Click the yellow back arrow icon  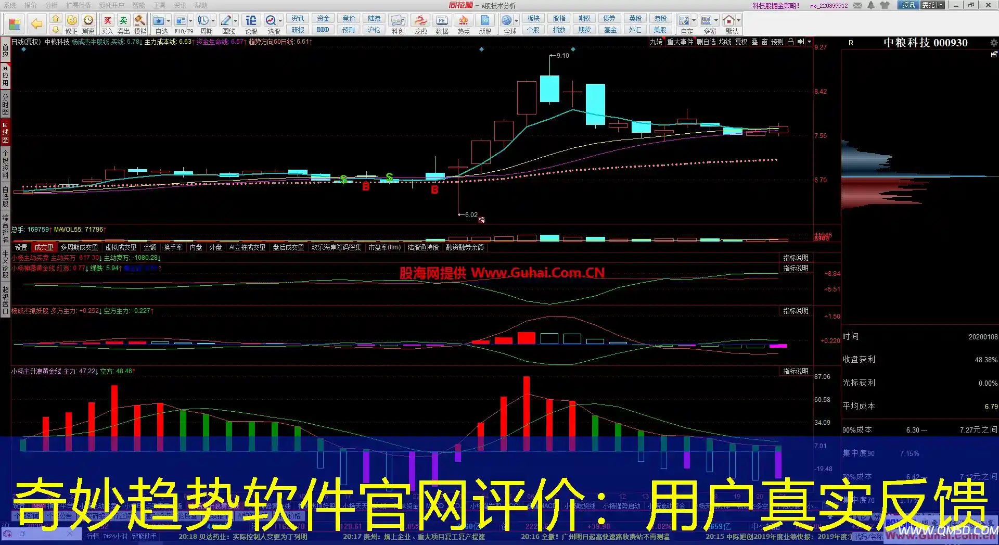(x=36, y=23)
